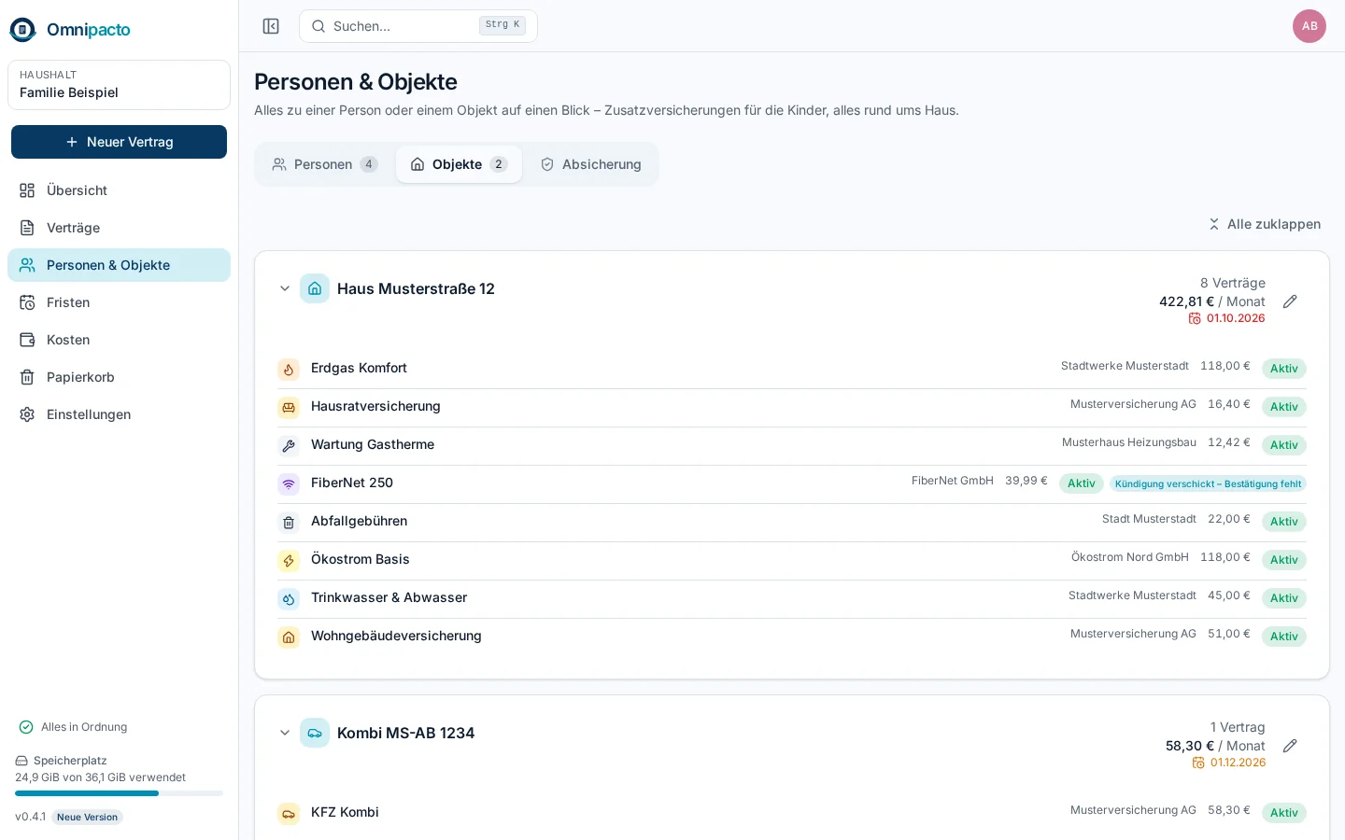1345x840 pixels.
Task: Click the house icon of Wohngebäudeversicherung
Action: click(289, 637)
